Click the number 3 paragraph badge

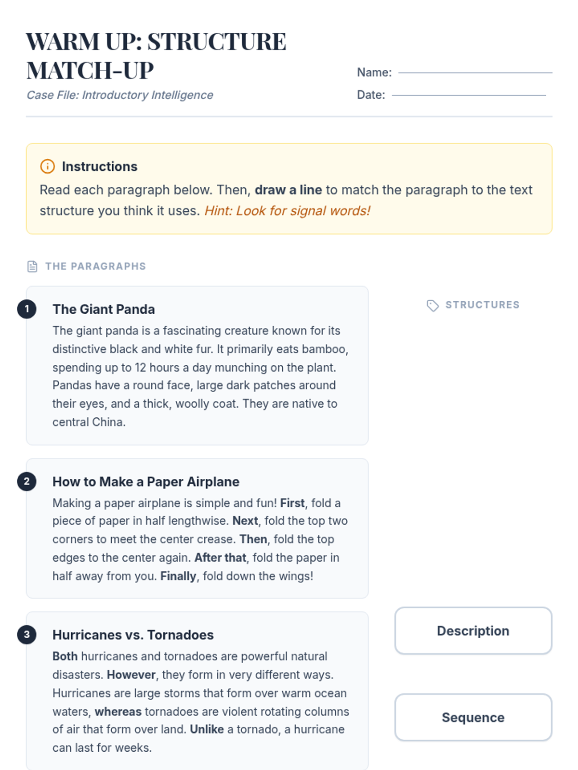[x=27, y=635]
